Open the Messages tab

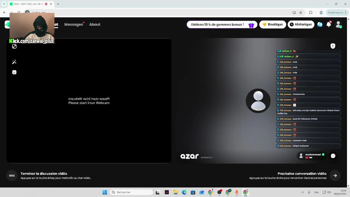point(74,24)
